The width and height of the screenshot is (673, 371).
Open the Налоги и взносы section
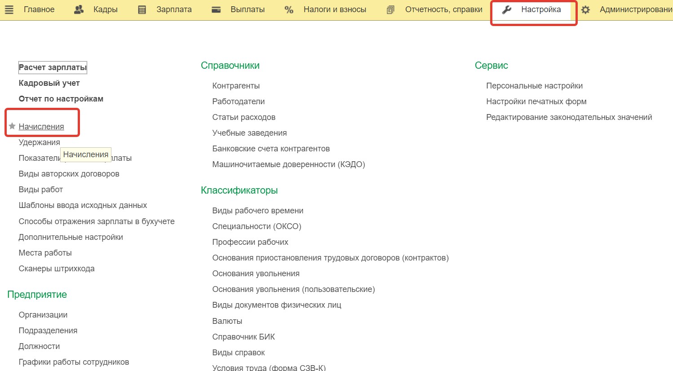pos(335,9)
